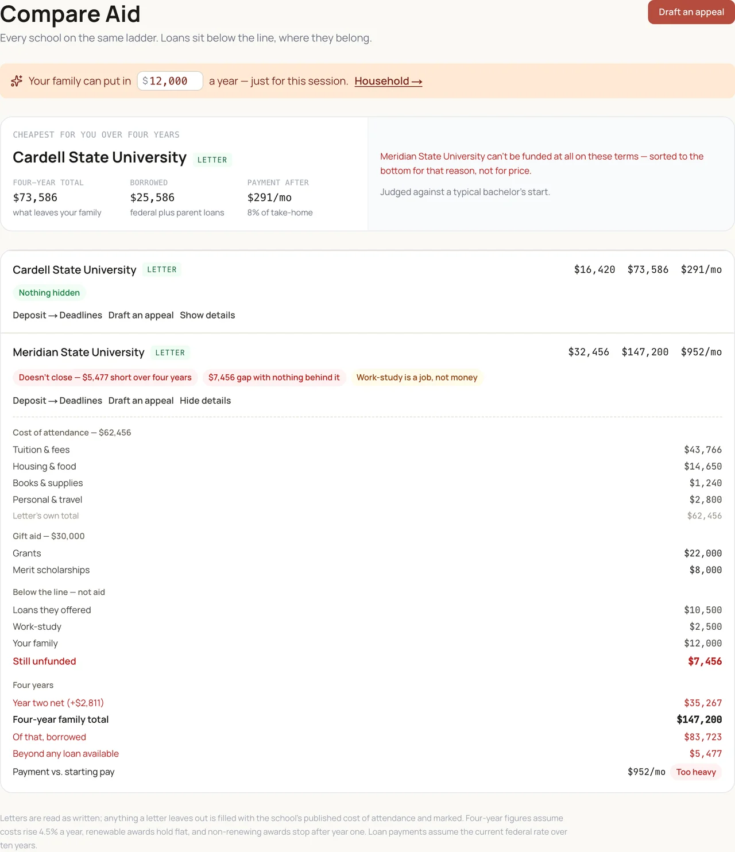The height and width of the screenshot is (852, 735).
Task: Click the Loans they offered line item
Action: (x=367, y=610)
